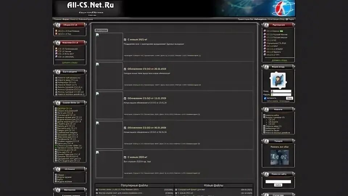
Task: Open the post 'Обновление CS:GO от 26.02.2019'
Action: coord(147,69)
